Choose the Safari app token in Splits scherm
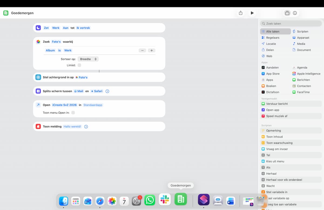Screen dimensions: 324x210 pyautogui.click(x=97, y=91)
